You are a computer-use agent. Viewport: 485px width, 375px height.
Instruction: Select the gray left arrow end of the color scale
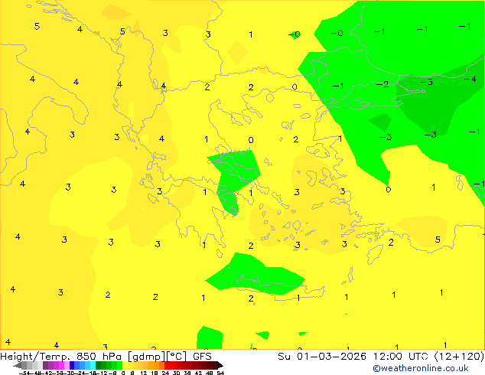tap(17, 366)
